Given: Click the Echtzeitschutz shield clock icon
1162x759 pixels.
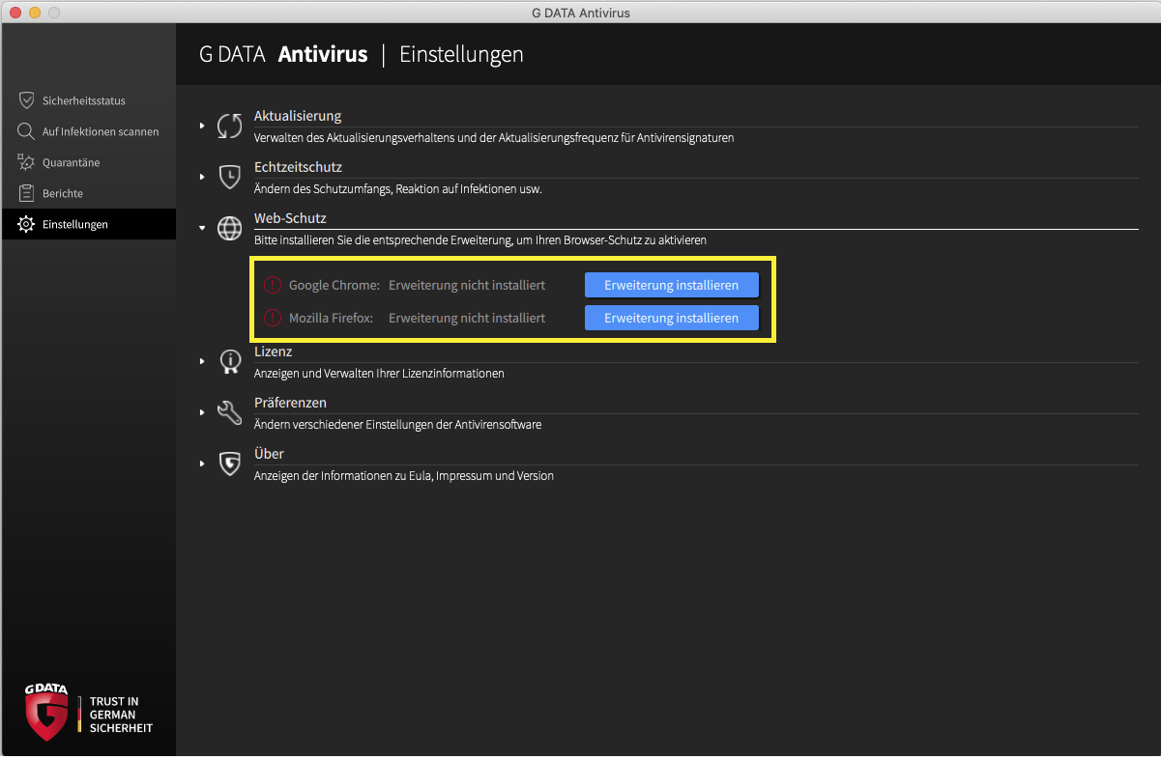Looking at the screenshot, I should [229, 177].
